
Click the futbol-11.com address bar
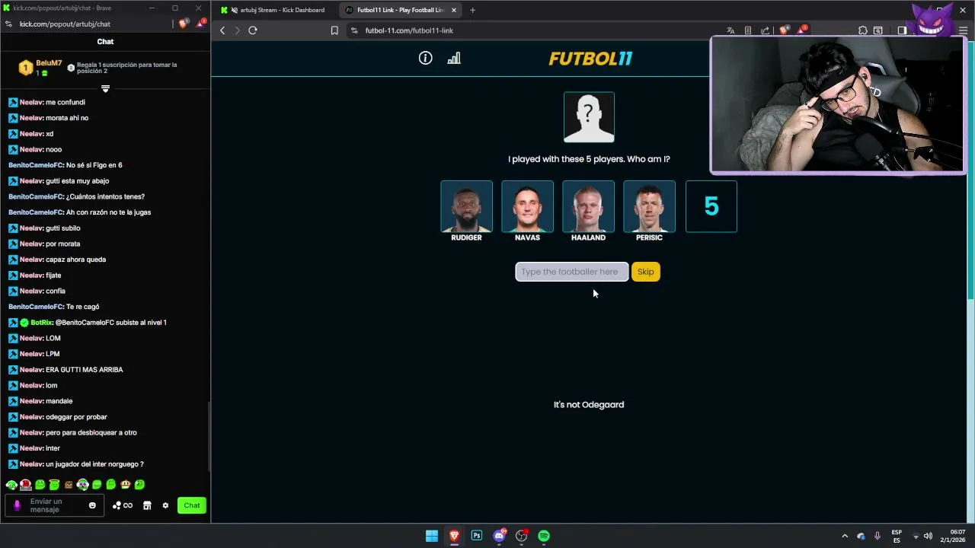coord(533,30)
